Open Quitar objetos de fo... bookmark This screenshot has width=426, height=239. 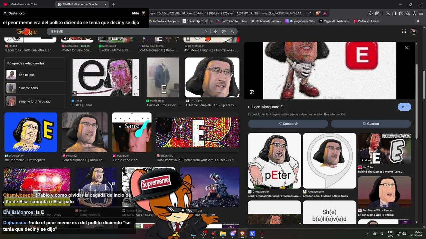point(198,21)
